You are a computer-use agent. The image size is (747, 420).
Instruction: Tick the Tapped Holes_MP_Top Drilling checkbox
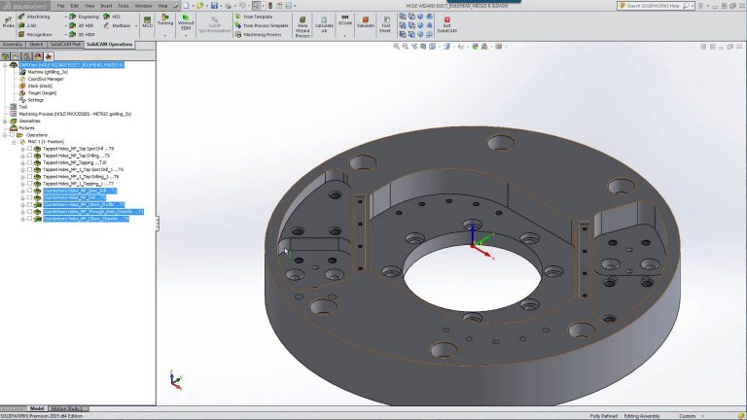(29, 156)
